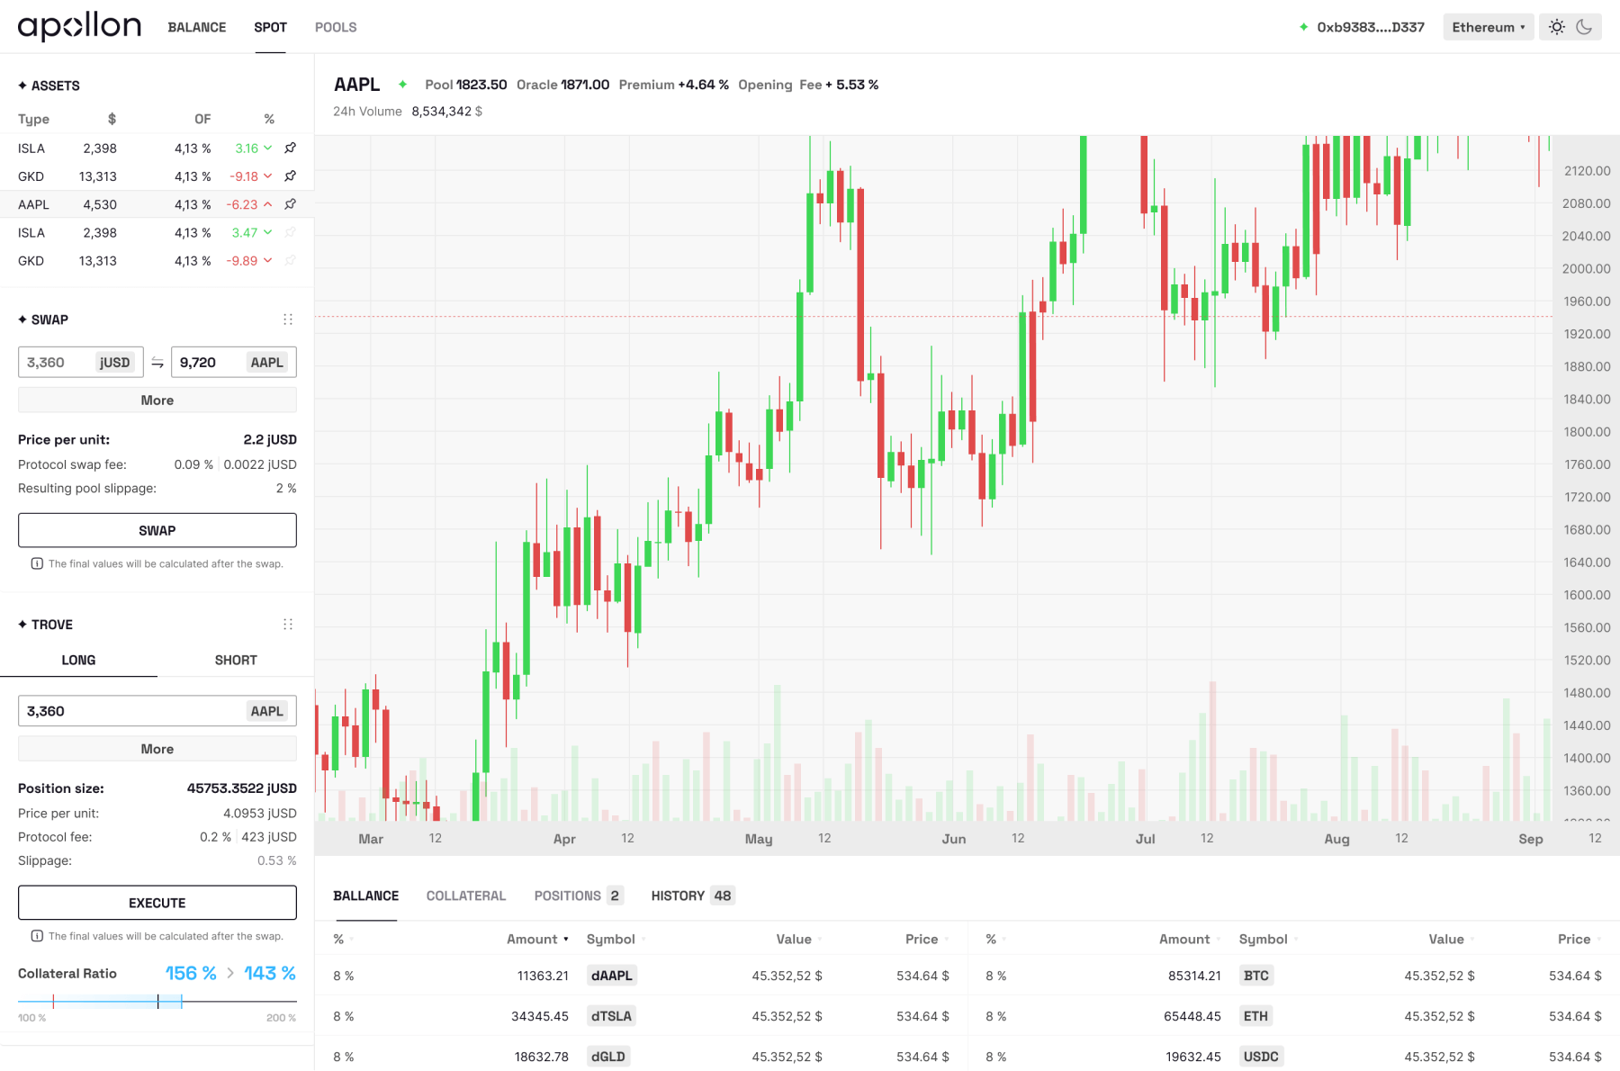The image size is (1620, 1071).
Task: Click the SWAP button
Action: [157, 530]
